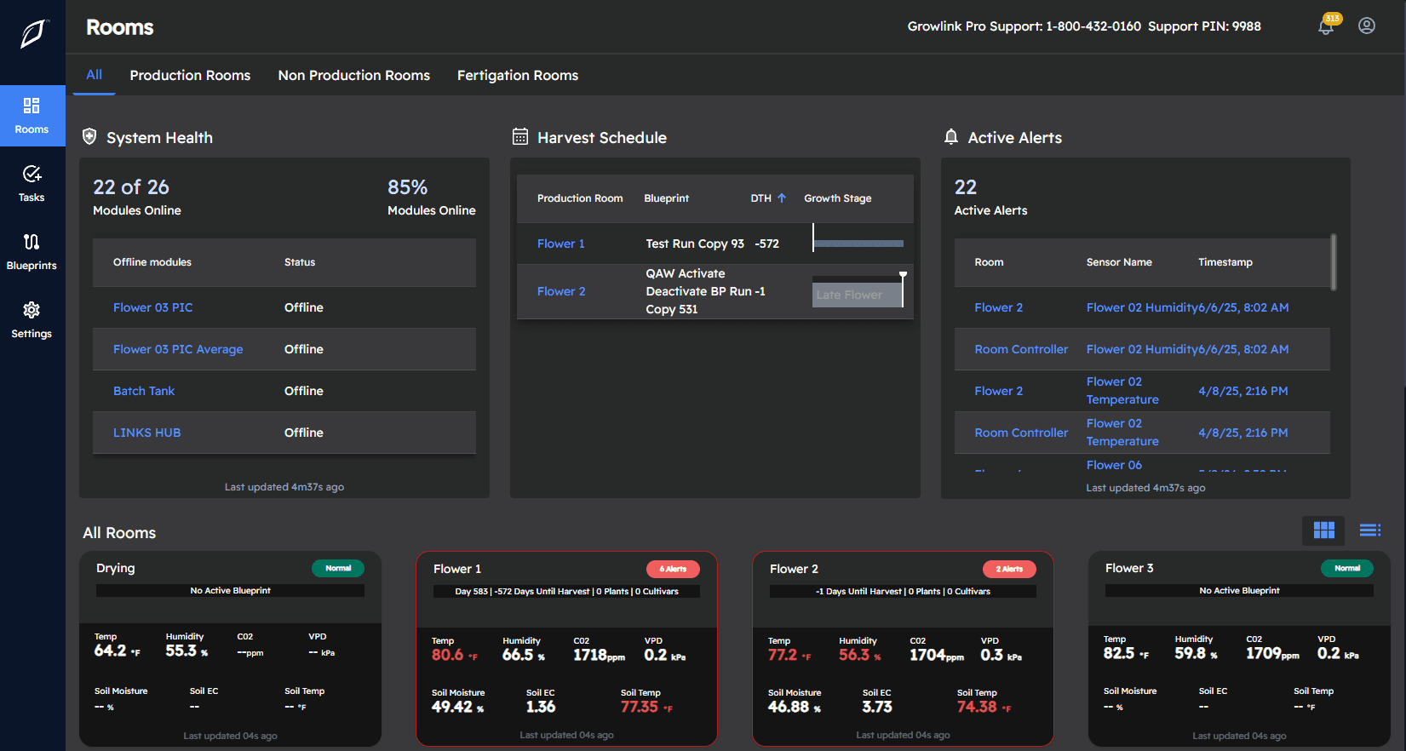The image size is (1406, 751).
Task: Switch All Rooms to list view
Action: coord(1370,530)
